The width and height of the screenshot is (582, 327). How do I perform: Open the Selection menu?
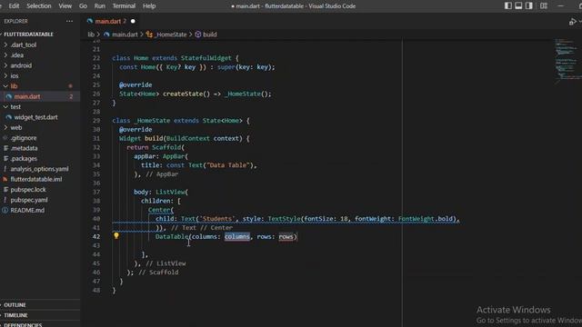(38, 6)
